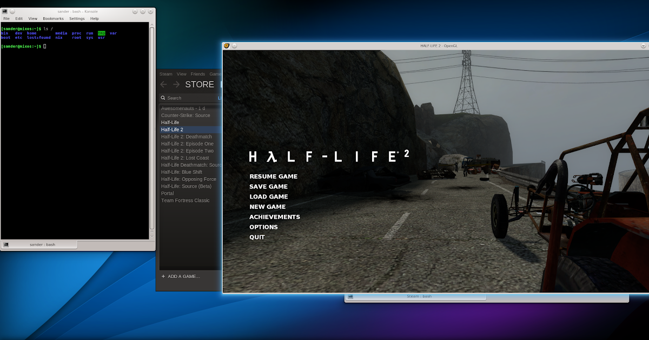649x340 pixels.
Task: Select Half-Life: Blue Shift in library
Action: click(x=190, y=172)
